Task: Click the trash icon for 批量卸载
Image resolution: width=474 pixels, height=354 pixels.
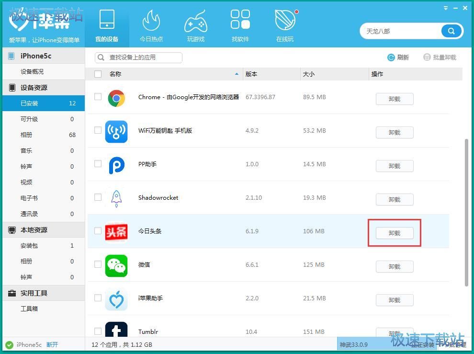Action: point(427,57)
